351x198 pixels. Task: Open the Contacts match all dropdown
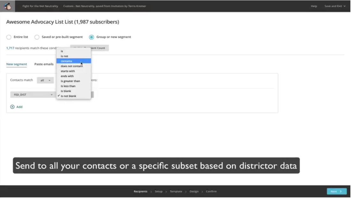(x=45, y=80)
